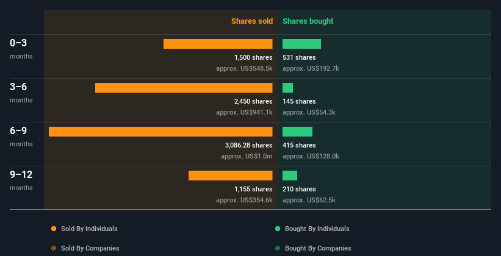Viewport: 501px width, 256px height.
Task: Click the approx. US$354.6k amount
Action: 245,200
